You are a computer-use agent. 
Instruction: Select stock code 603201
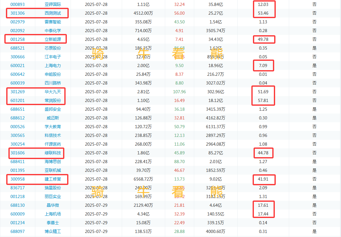point(17,100)
